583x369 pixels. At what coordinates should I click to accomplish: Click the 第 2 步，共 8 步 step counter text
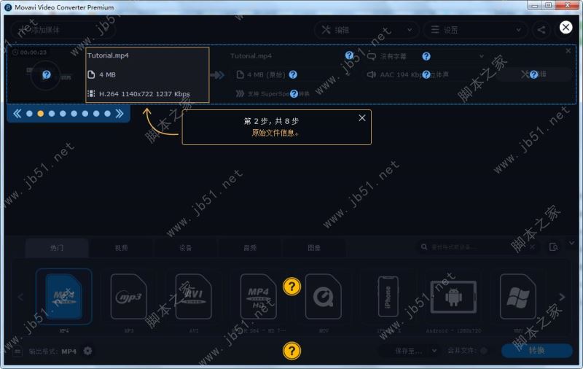coord(271,121)
